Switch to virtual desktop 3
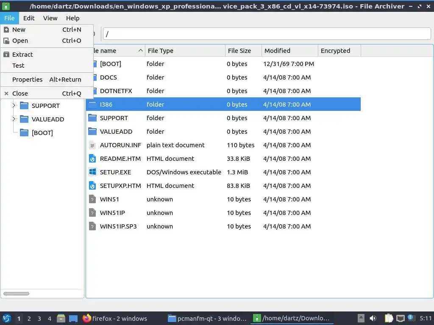Image resolution: width=434 pixels, height=325 pixels. pyautogui.click(x=39, y=318)
